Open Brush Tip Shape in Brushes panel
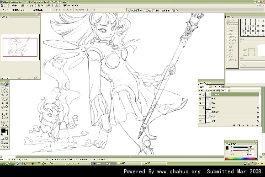 [232, 24]
